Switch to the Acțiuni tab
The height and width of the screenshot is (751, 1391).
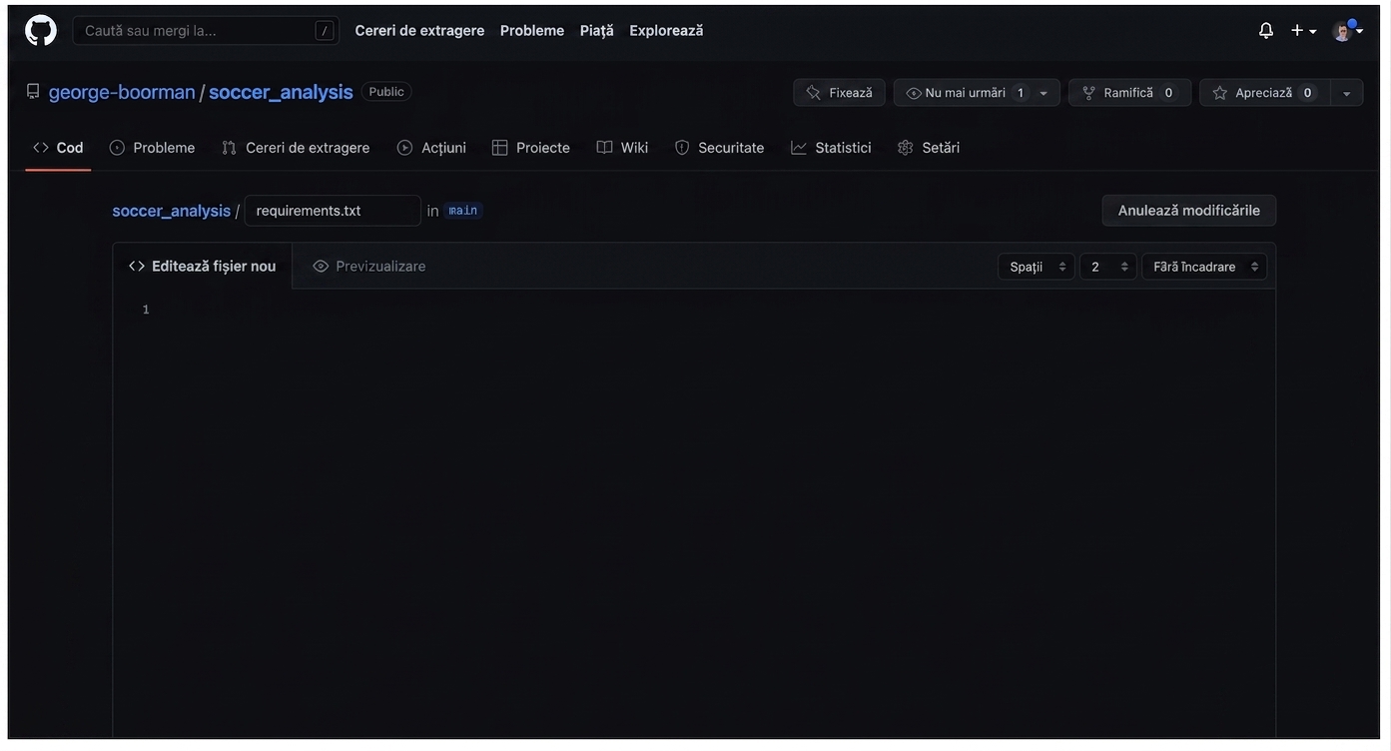click(431, 148)
